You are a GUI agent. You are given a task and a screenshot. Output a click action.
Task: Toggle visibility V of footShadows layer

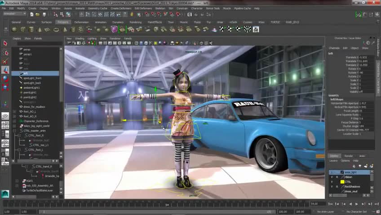[x=332, y=187]
